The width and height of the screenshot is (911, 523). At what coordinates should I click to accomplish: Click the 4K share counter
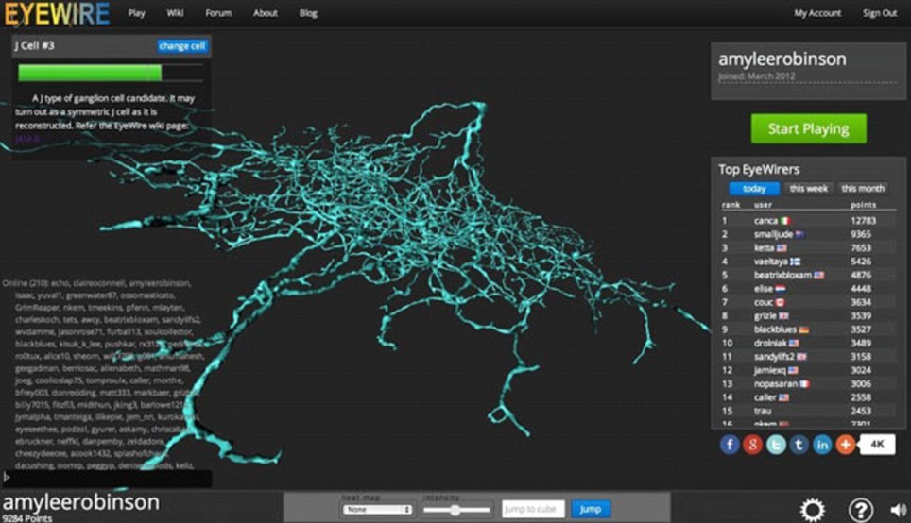coord(877,445)
